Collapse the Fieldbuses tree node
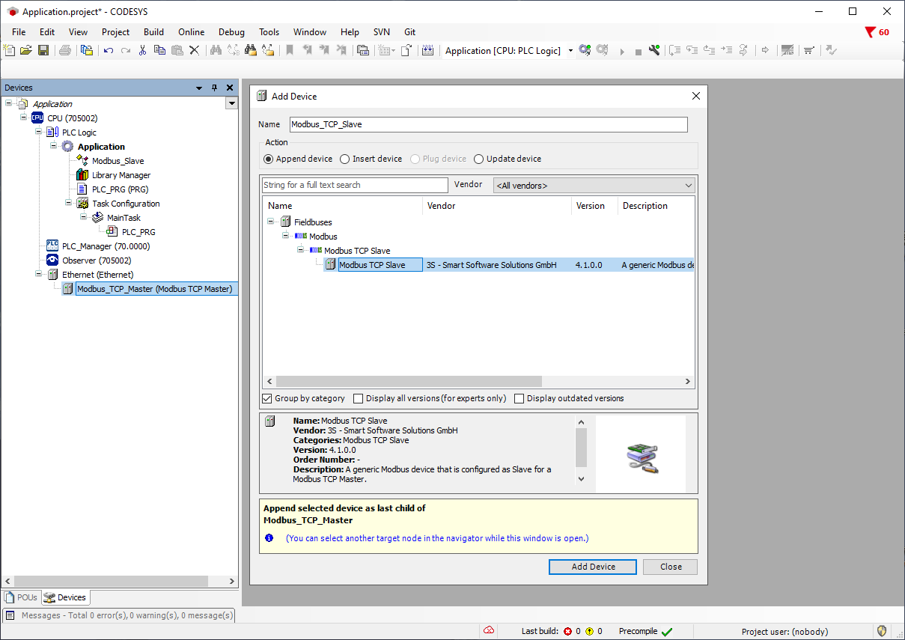The width and height of the screenshot is (905, 640). 271,222
